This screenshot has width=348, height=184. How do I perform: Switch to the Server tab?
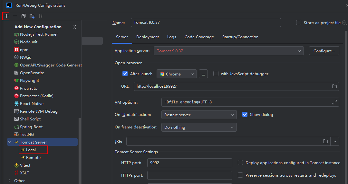coord(122,37)
